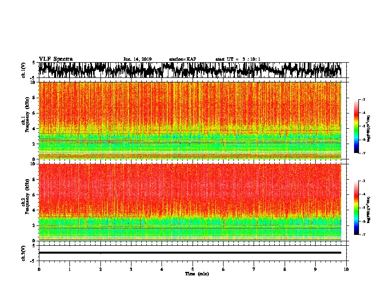Click the time axis tick label "0"
390x302 pixels.
click(x=39, y=269)
